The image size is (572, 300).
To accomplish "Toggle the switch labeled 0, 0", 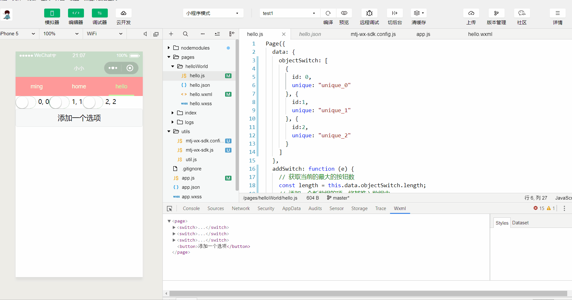I will click(26, 102).
